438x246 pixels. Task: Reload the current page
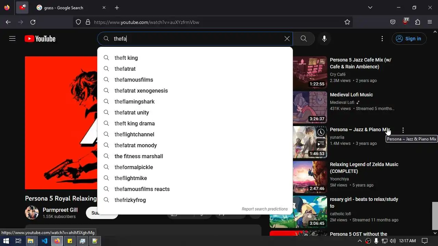click(x=33, y=22)
